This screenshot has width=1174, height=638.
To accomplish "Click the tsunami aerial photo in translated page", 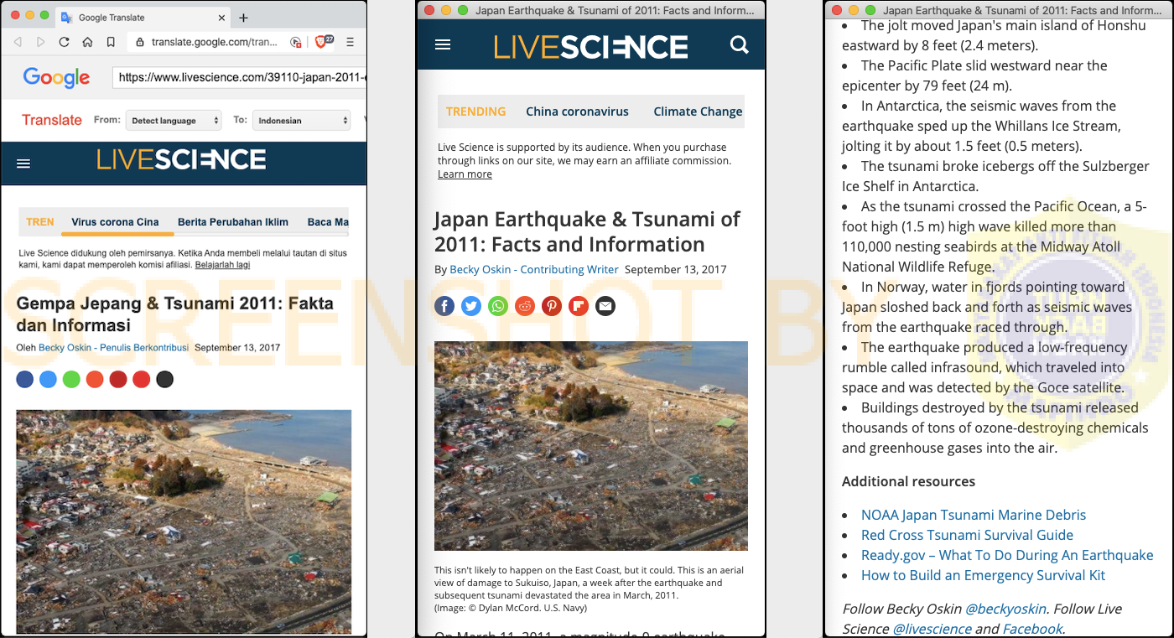I will [x=184, y=521].
